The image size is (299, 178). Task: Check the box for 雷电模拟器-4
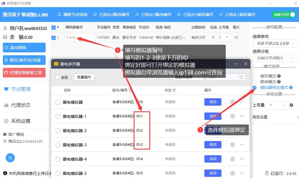(x=58, y=159)
